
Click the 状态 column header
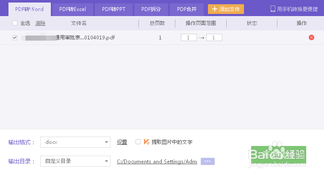point(252,23)
